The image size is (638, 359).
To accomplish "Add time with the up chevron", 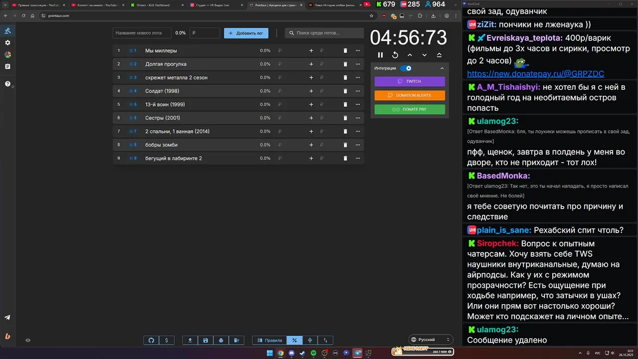I will [410, 55].
